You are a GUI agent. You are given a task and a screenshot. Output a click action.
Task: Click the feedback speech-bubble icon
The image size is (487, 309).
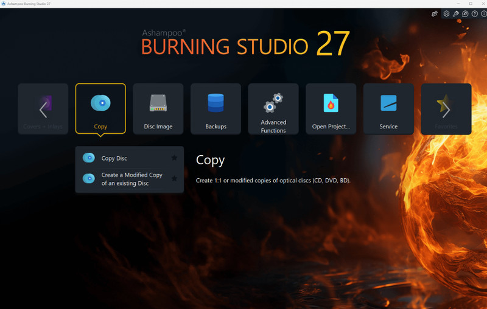tap(465, 13)
